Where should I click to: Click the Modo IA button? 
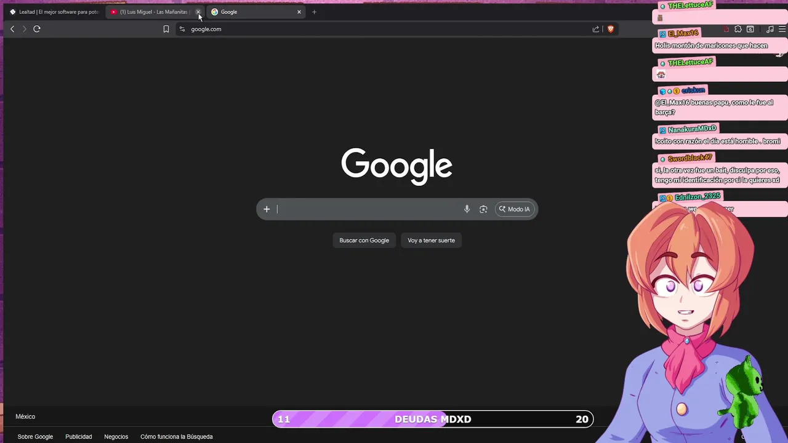click(515, 209)
